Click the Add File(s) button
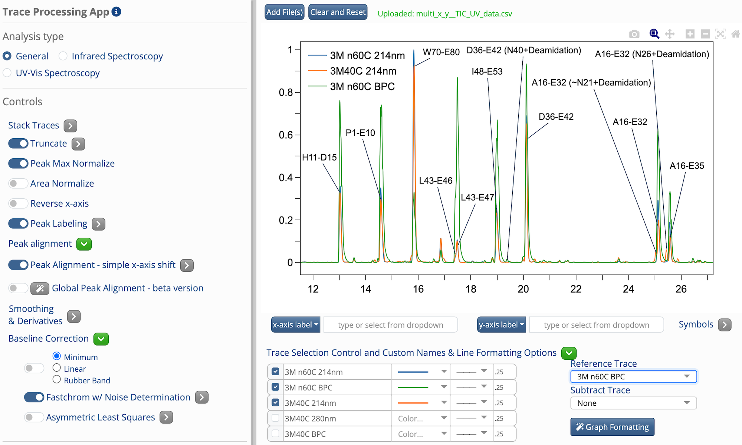This screenshot has width=742, height=445. tap(285, 12)
